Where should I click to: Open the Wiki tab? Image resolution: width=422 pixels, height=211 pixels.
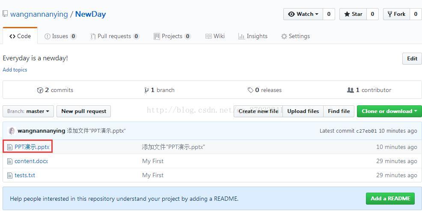[215, 36]
